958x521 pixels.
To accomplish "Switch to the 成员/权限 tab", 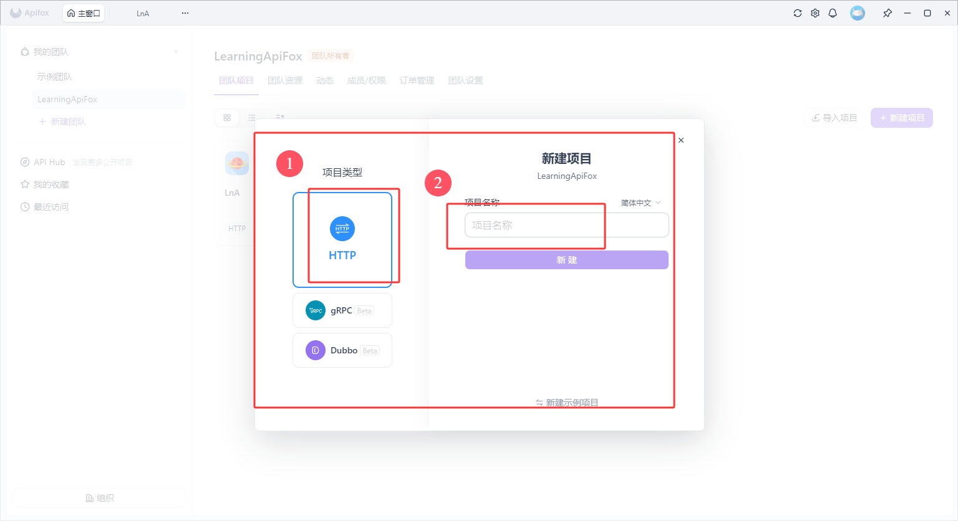I will (367, 80).
